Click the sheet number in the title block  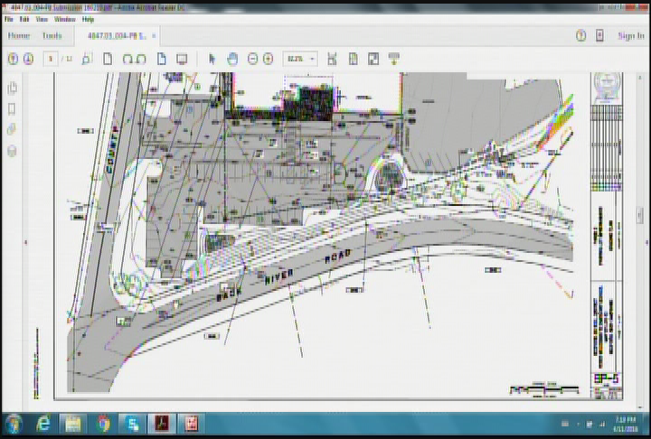click(606, 378)
